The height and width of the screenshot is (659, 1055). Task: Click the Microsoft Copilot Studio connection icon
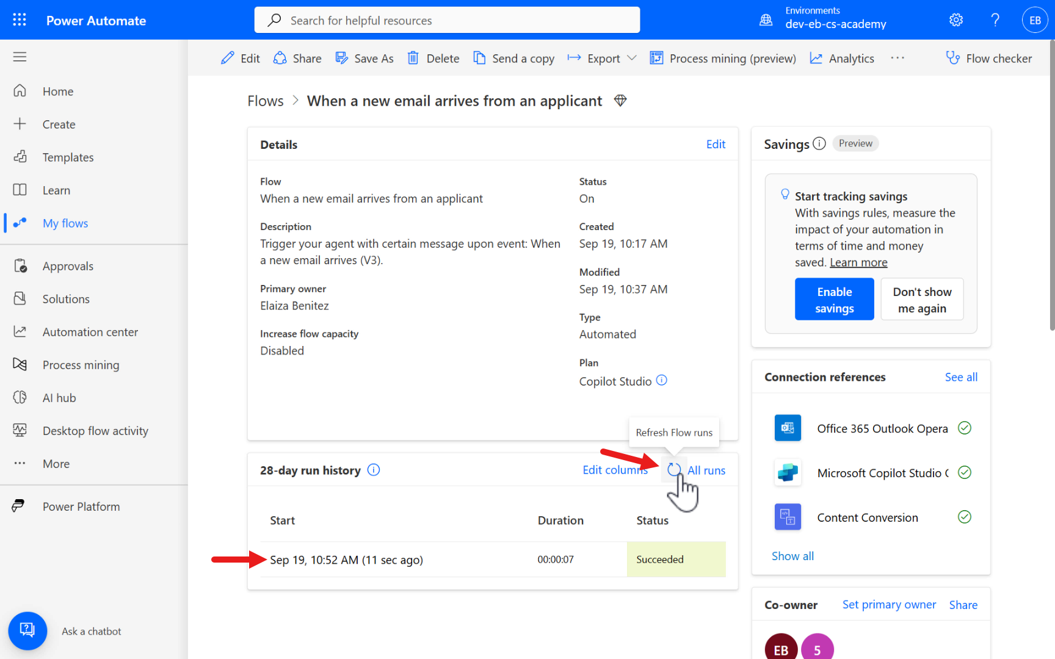(788, 472)
